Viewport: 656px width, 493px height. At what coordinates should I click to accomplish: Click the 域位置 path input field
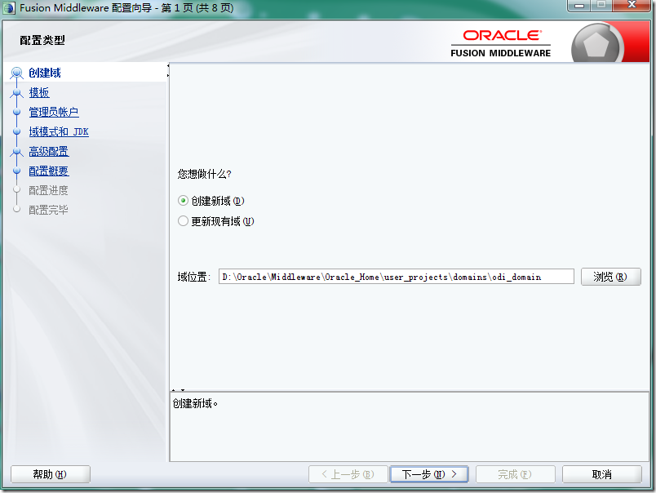397,277
